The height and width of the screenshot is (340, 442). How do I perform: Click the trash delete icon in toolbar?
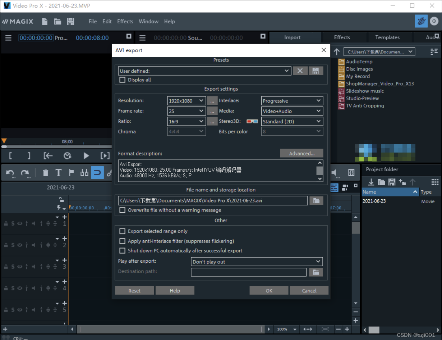[x=45, y=173]
